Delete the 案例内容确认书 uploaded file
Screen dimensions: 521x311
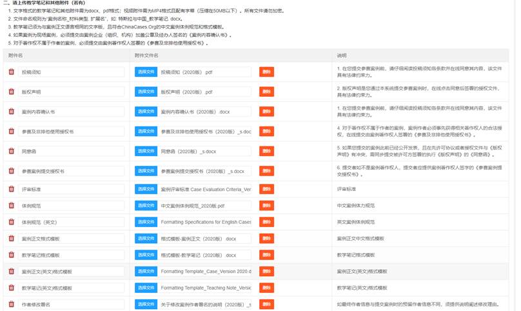pyautogui.click(x=266, y=112)
